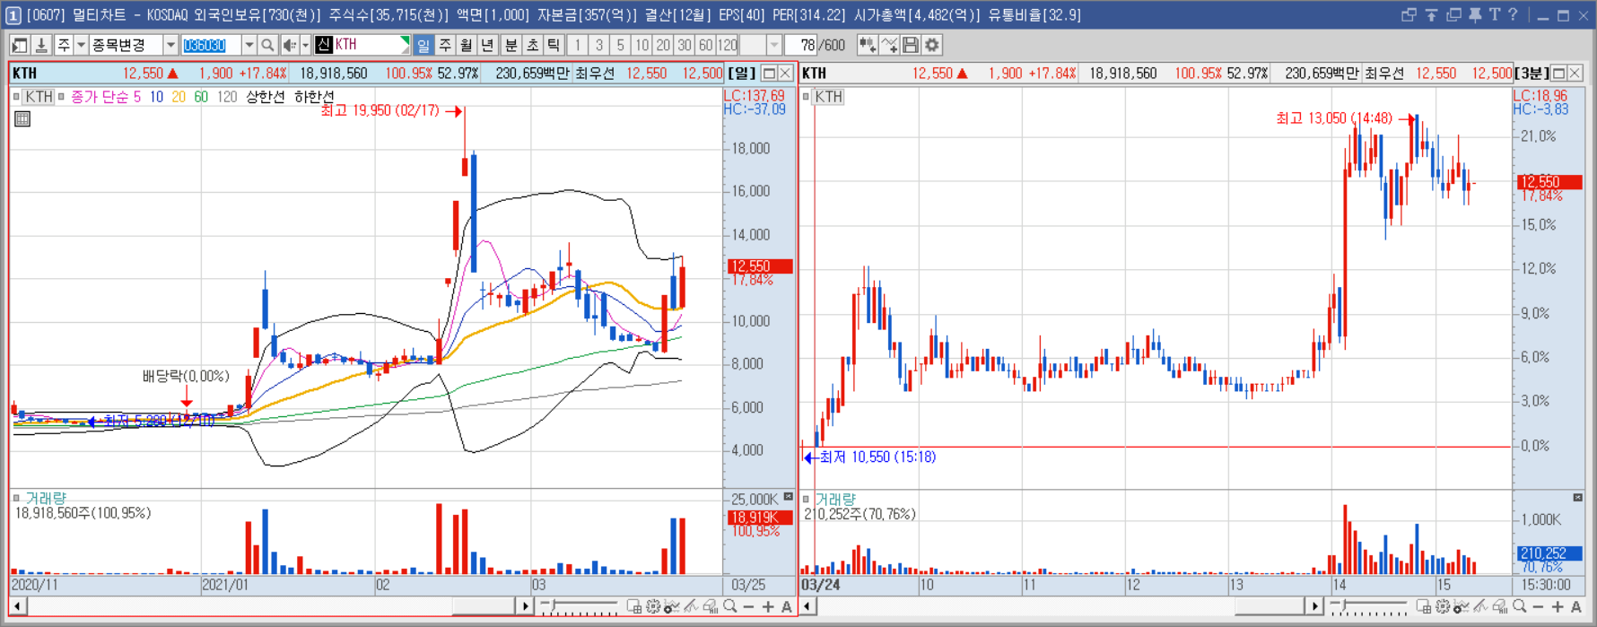Set interval to 5

point(620,45)
